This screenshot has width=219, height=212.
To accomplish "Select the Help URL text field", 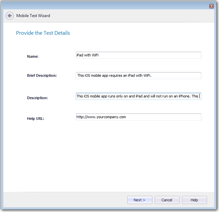I will pos(138,117).
